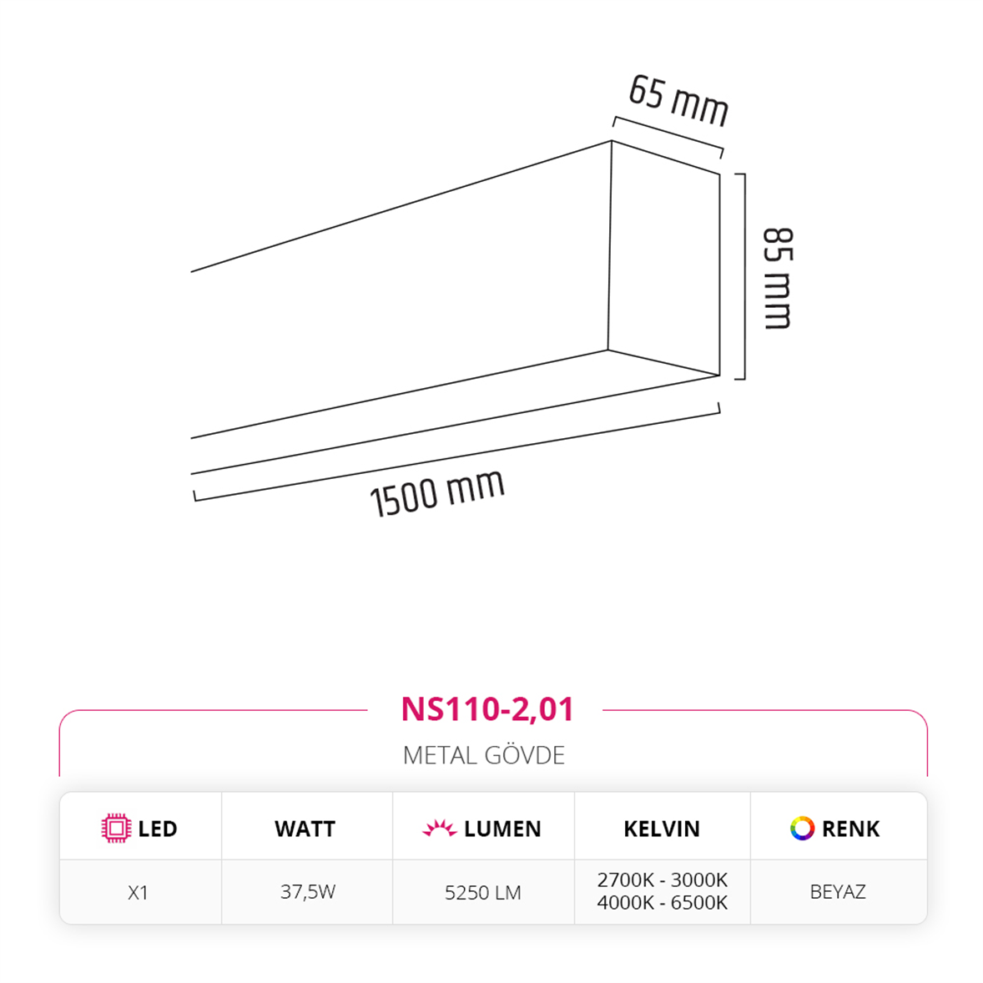Click the 4000K - 6500K temperature line
The width and height of the screenshot is (983, 983).
click(663, 903)
